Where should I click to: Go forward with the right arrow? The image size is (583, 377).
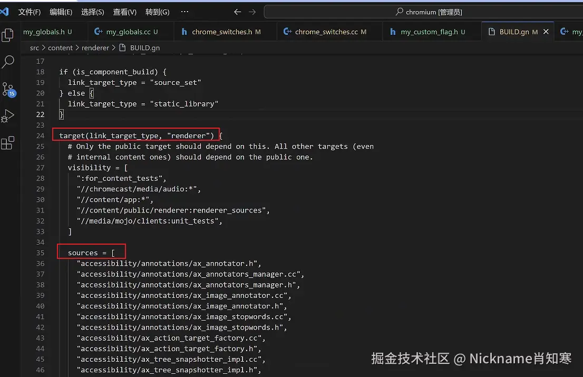point(252,12)
